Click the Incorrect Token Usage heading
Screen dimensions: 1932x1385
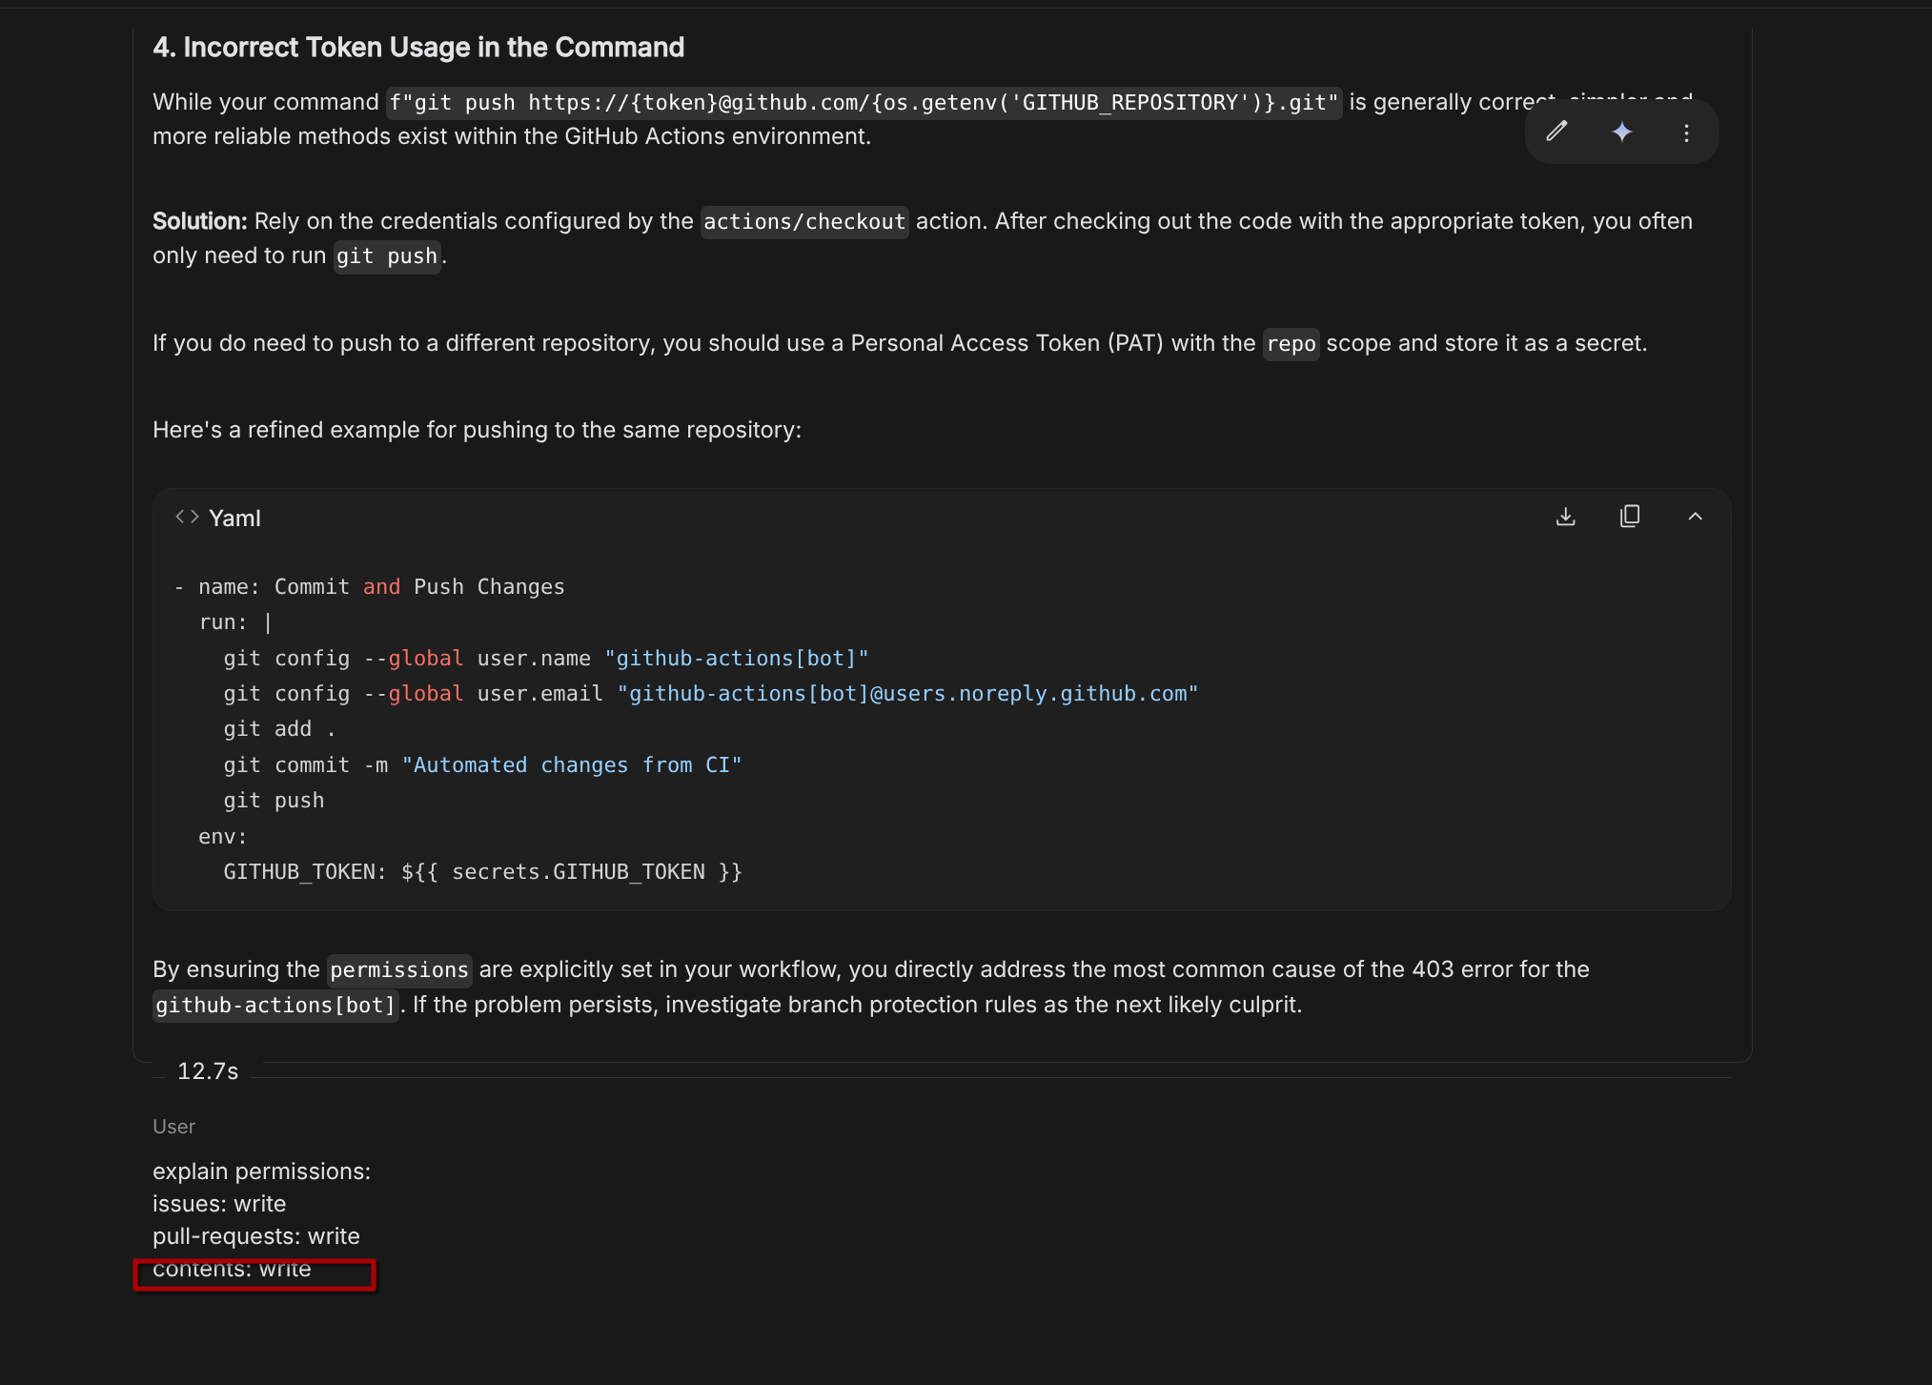coord(418,48)
